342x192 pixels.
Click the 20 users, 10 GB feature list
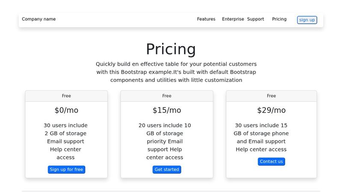pos(165,141)
